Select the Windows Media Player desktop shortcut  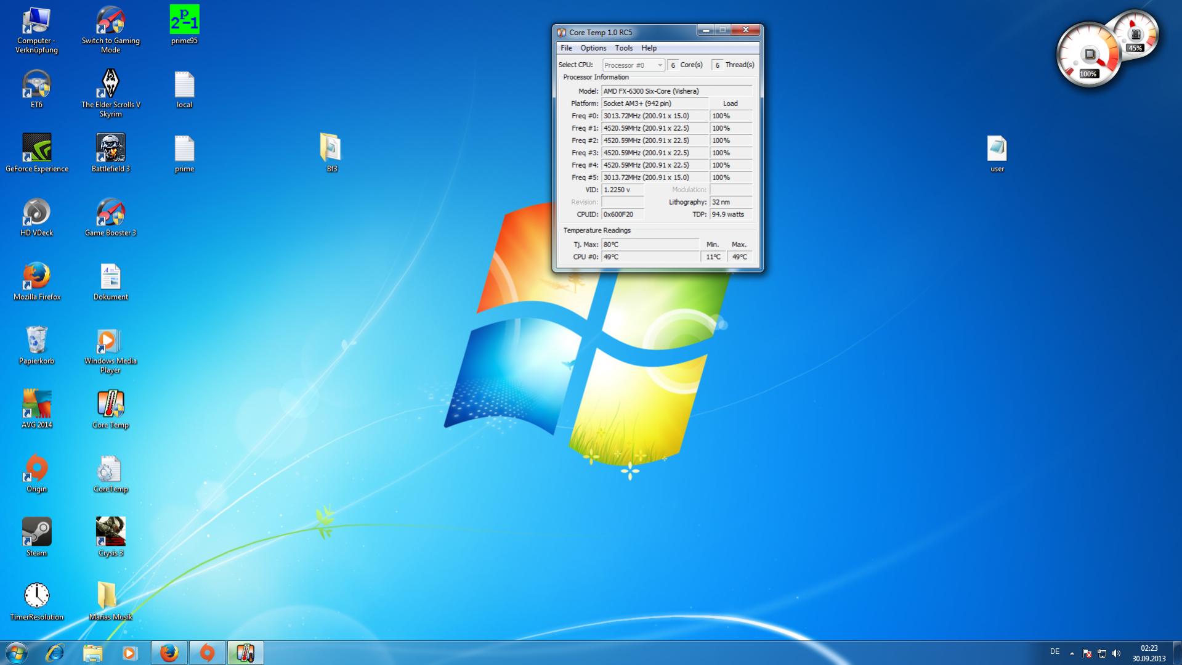[110, 350]
